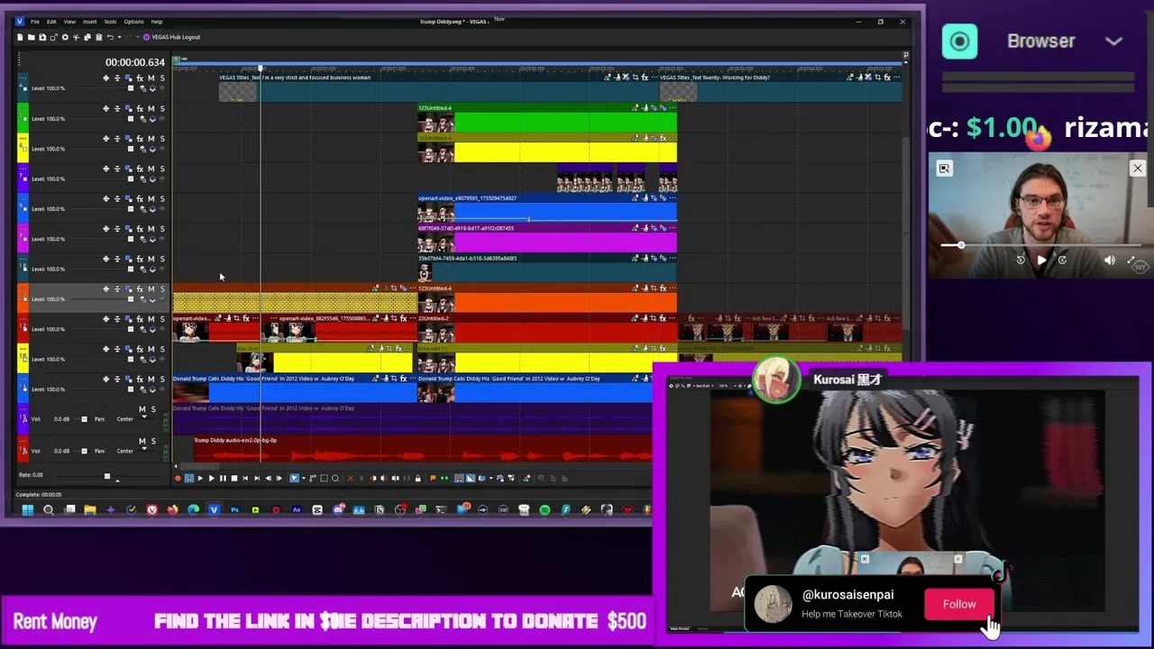
Task: Mute video track 9
Action: pos(151,229)
